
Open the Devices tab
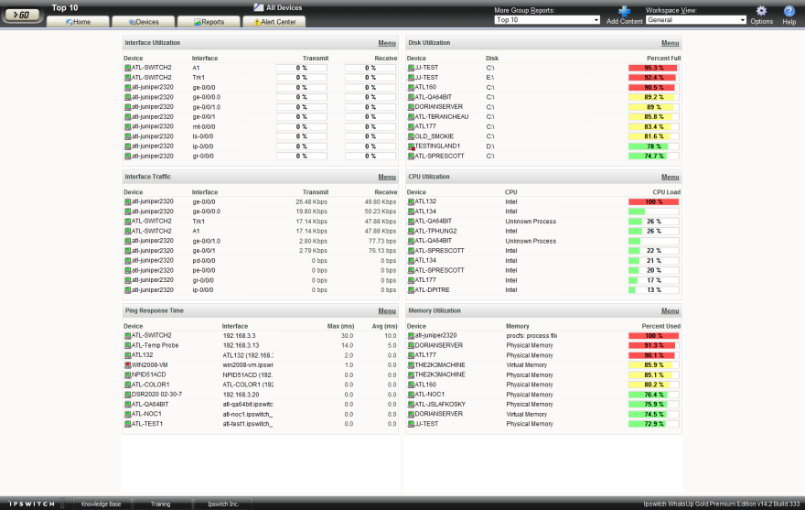point(144,22)
